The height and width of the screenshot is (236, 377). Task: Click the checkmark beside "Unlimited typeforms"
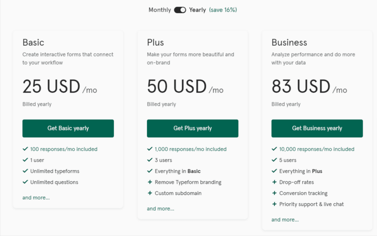tap(25, 171)
